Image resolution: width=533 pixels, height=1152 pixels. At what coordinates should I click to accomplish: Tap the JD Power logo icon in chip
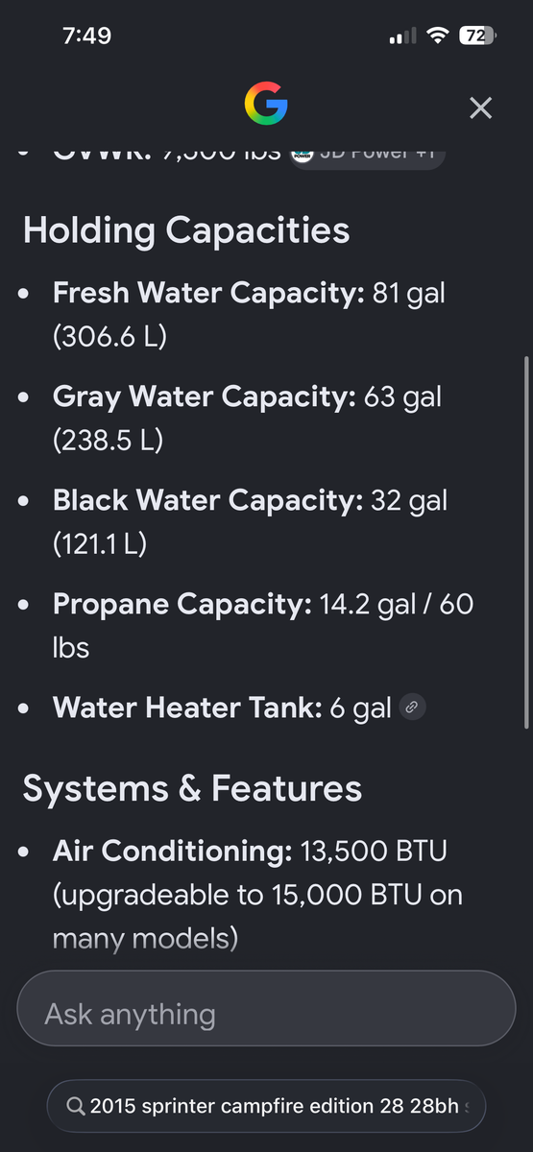pos(303,154)
